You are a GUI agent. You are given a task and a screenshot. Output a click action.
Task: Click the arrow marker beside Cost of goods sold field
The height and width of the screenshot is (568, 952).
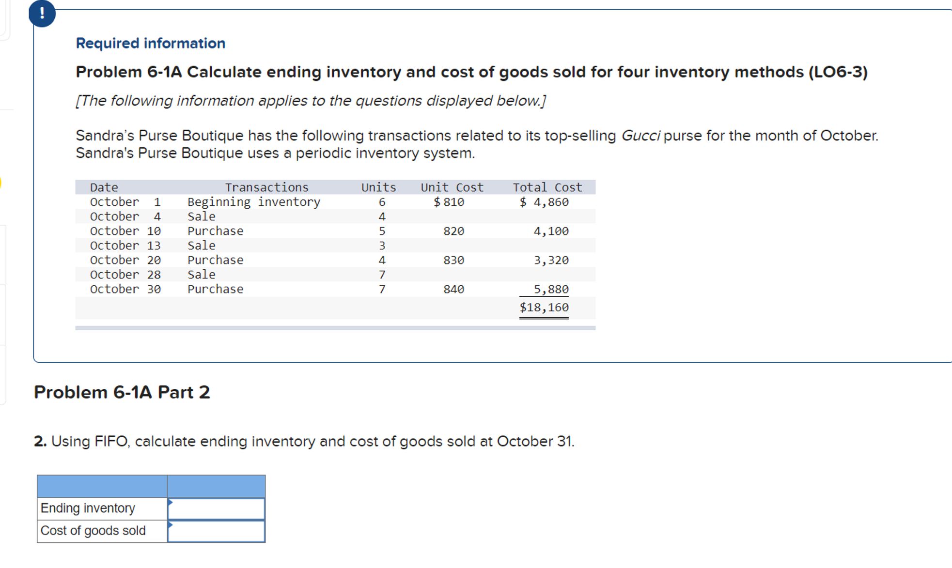tap(170, 524)
